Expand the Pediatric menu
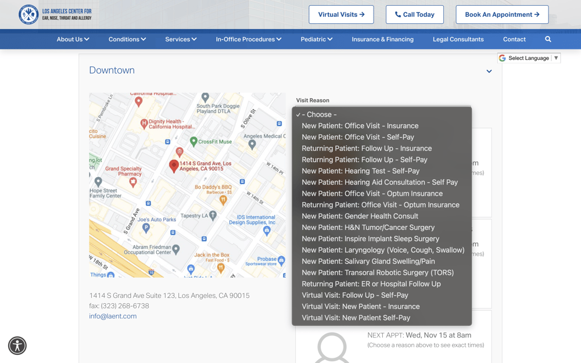The width and height of the screenshot is (581, 363). coord(317,39)
